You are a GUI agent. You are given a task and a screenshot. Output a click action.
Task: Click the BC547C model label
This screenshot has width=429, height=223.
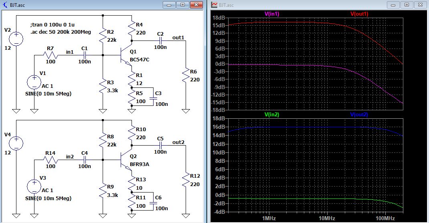tap(140, 59)
